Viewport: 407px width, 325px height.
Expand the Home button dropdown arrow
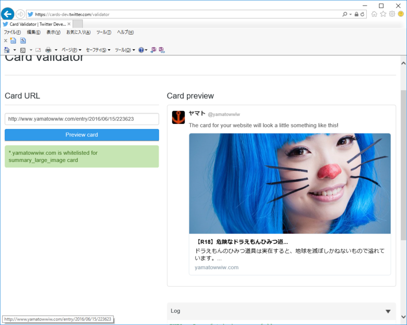pos(15,50)
